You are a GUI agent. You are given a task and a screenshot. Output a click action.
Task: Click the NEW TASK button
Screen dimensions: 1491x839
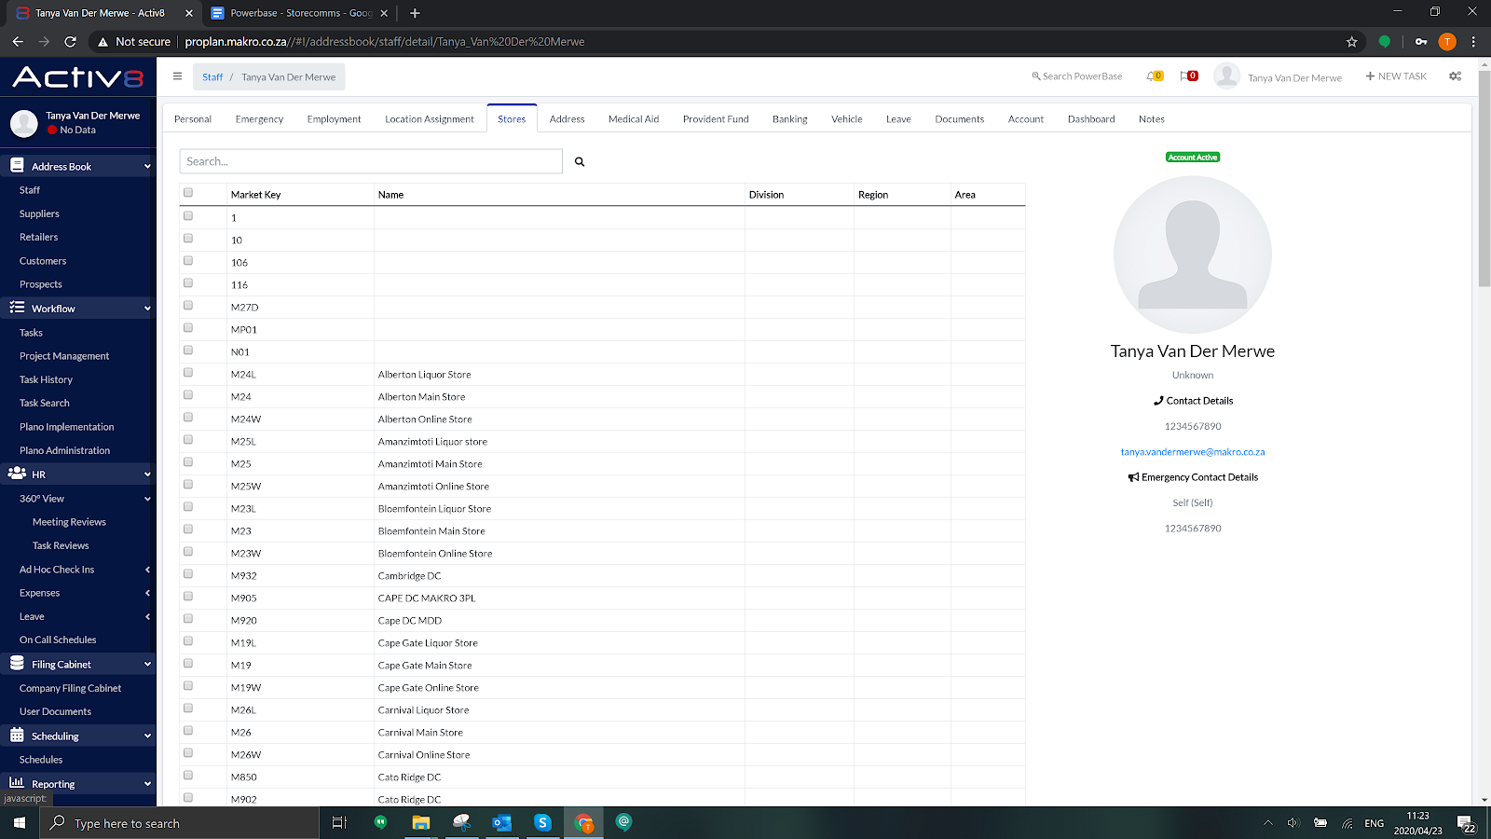coord(1396,76)
